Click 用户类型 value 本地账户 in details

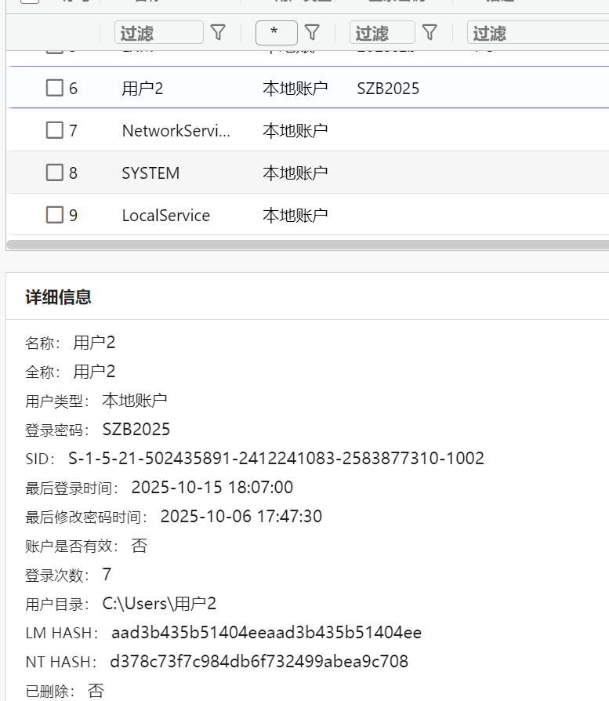(135, 400)
